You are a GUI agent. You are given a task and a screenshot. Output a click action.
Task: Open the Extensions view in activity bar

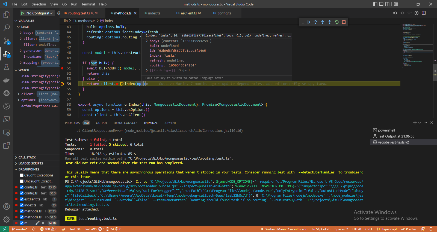tap(7, 146)
